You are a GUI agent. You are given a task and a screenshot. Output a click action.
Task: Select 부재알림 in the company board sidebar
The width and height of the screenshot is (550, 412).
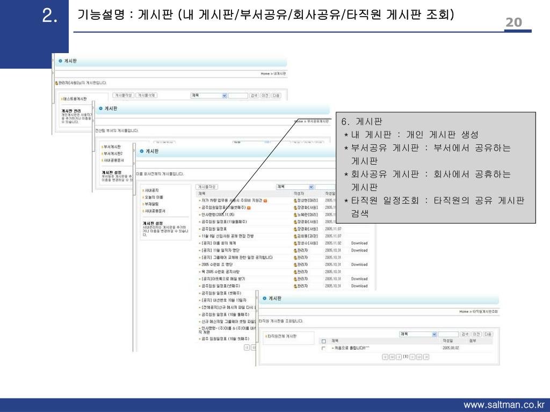pyautogui.click(x=151, y=204)
